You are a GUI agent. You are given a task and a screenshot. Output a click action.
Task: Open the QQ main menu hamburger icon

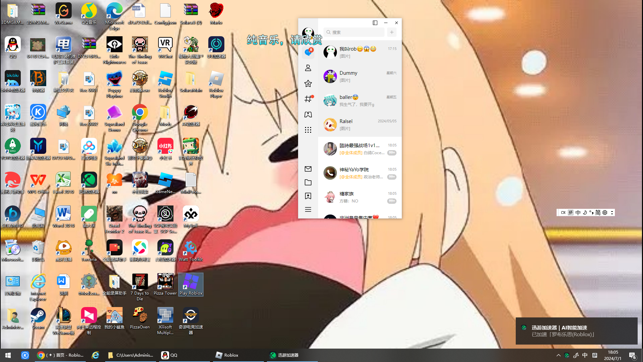pos(308,209)
